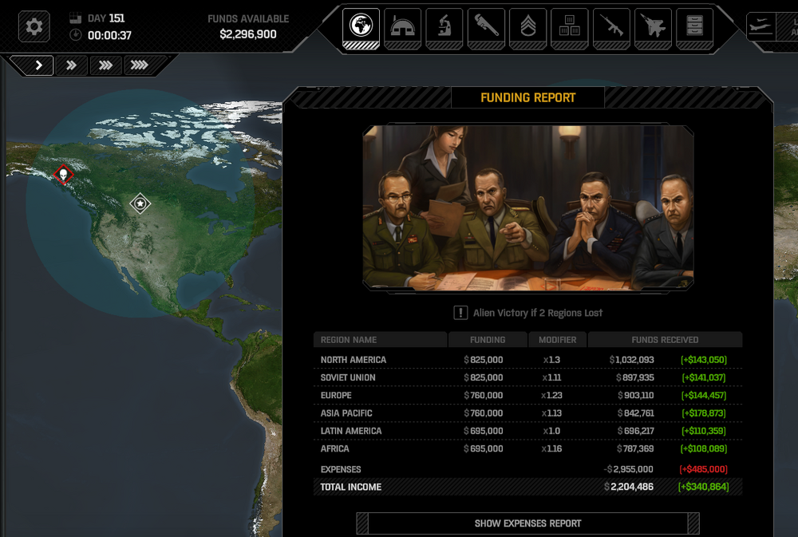Open the Soldiers rank-chevron tab
The image size is (798, 537).
coord(527,28)
